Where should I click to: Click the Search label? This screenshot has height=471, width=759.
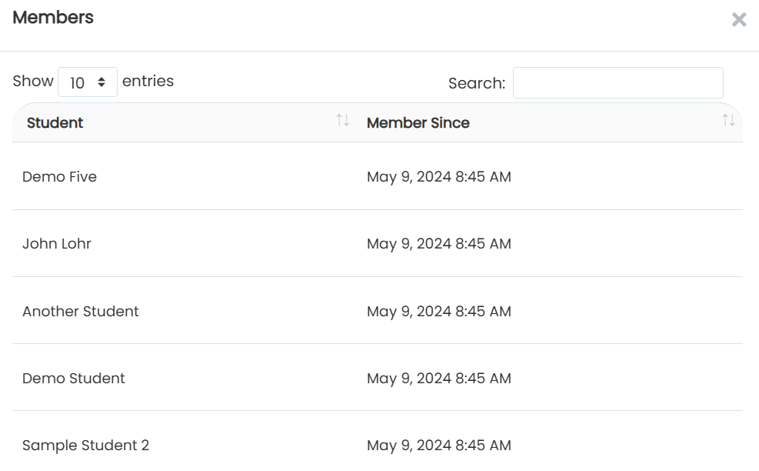click(477, 83)
